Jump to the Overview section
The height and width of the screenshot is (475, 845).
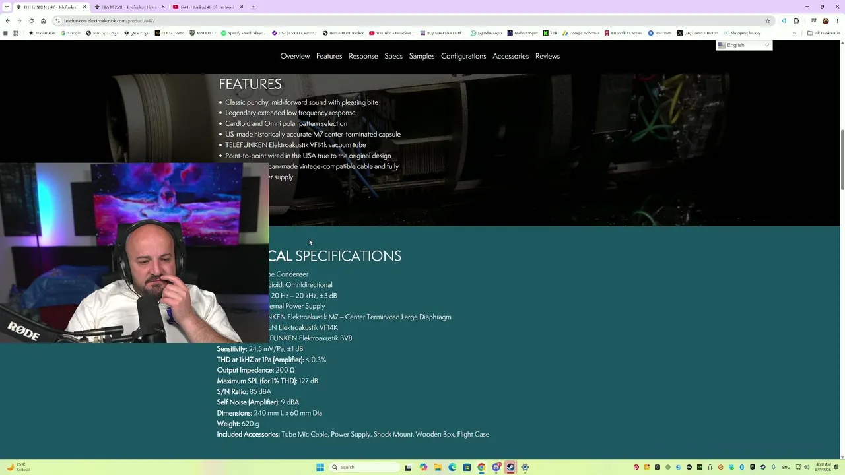pyautogui.click(x=295, y=56)
